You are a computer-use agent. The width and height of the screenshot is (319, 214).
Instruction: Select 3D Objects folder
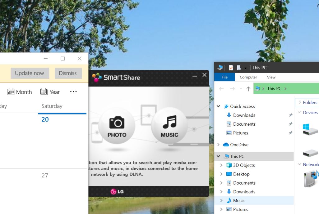tap(244, 165)
